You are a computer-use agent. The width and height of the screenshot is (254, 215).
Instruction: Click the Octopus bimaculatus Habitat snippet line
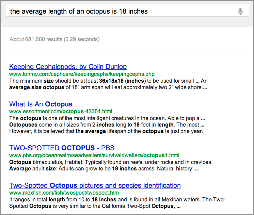[x=111, y=162]
